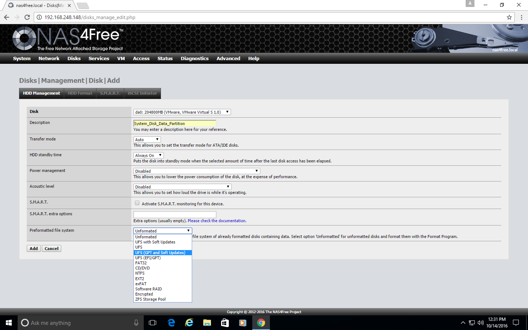The image size is (528, 330).
Task: Reload the page with the refresh icon
Action: pos(27,17)
